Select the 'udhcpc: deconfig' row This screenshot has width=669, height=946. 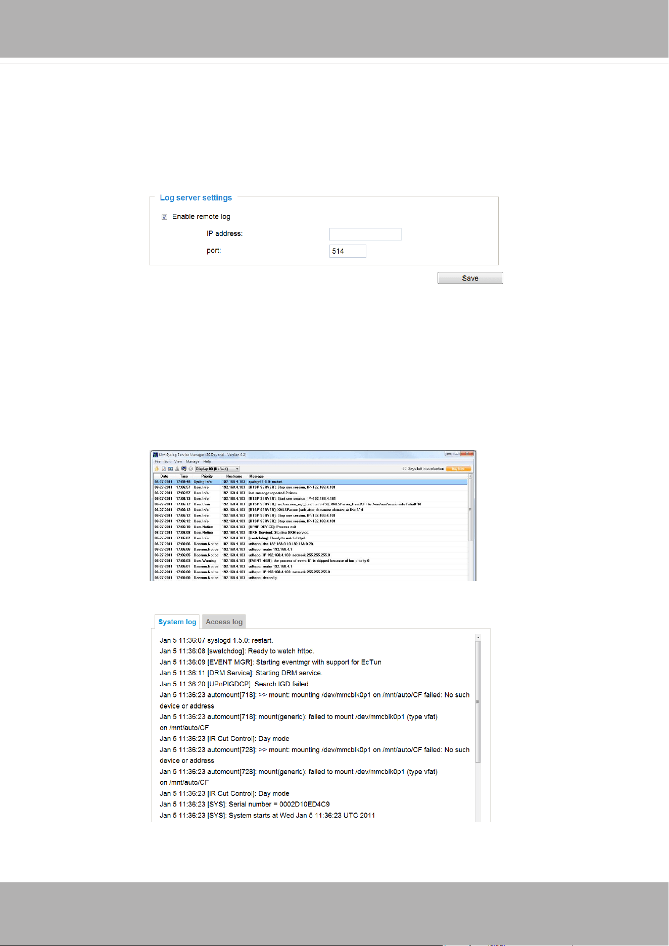[311, 578]
